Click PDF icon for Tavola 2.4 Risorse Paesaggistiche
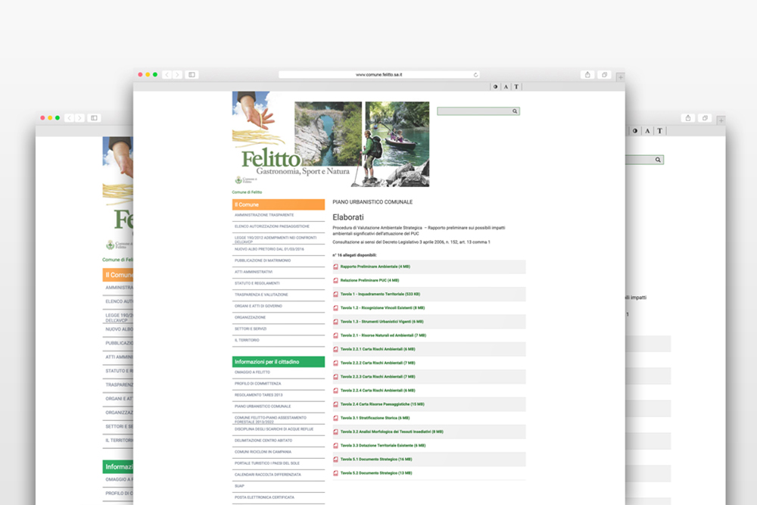The image size is (757, 505). [335, 404]
